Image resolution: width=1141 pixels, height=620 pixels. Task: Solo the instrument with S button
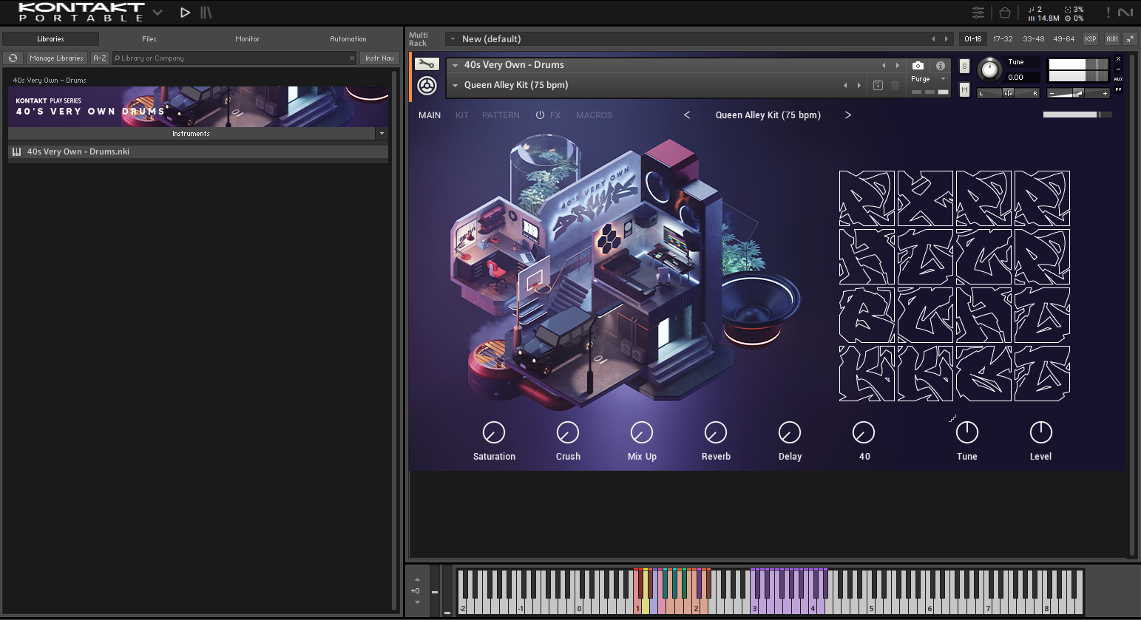[x=964, y=66]
